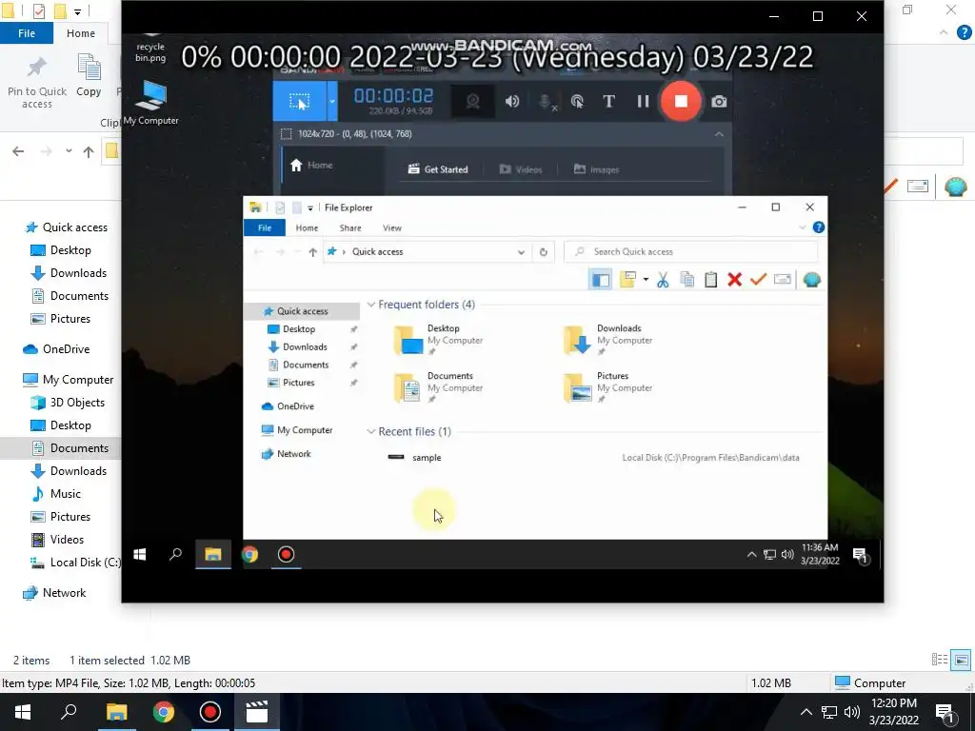Open the Windows Start menu on main taskbar

tap(23, 712)
